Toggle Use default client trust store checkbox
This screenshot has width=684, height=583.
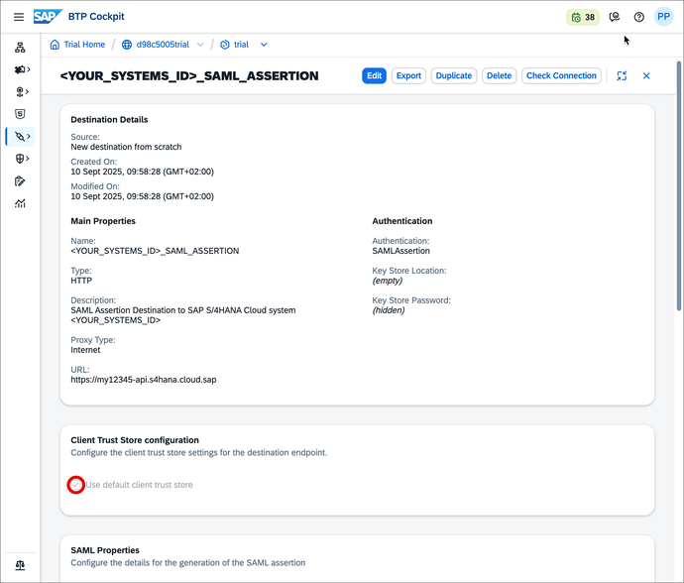76,485
